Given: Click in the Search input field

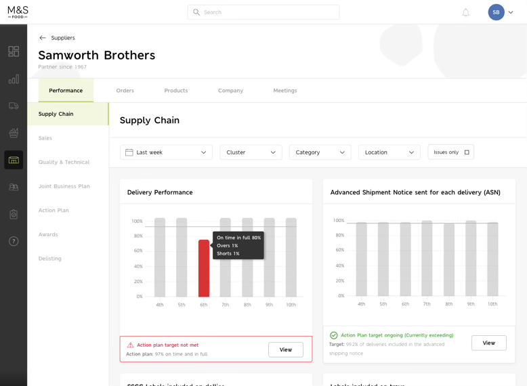Looking at the screenshot, I should click(x=263, y=12).
